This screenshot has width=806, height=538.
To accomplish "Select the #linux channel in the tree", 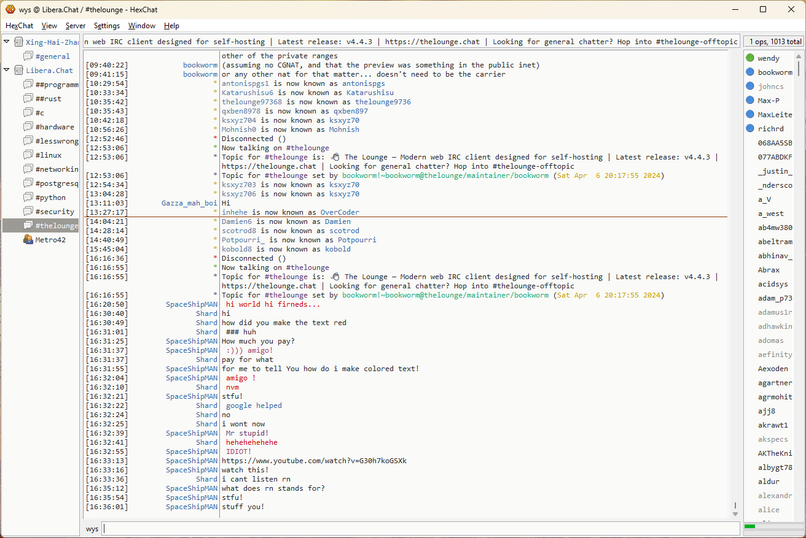I will 48,155.
